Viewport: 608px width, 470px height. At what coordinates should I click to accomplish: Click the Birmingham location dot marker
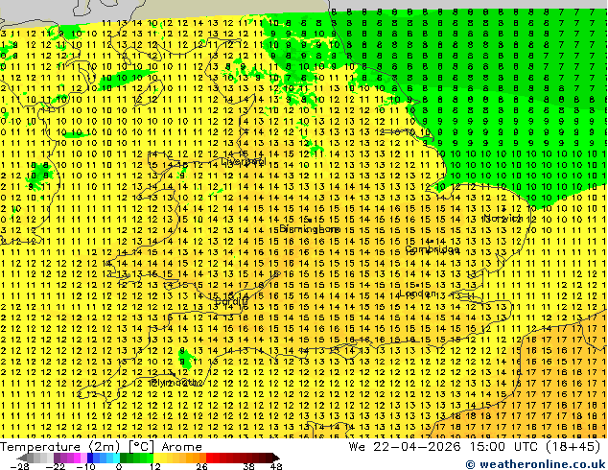point(310,221)
